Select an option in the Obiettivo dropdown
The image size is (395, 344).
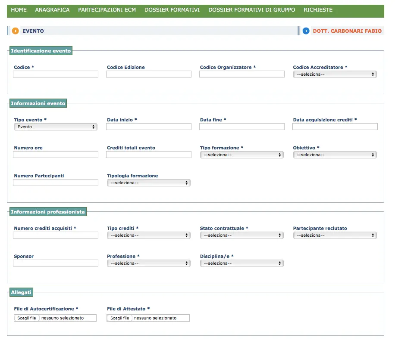coord(335,155)
